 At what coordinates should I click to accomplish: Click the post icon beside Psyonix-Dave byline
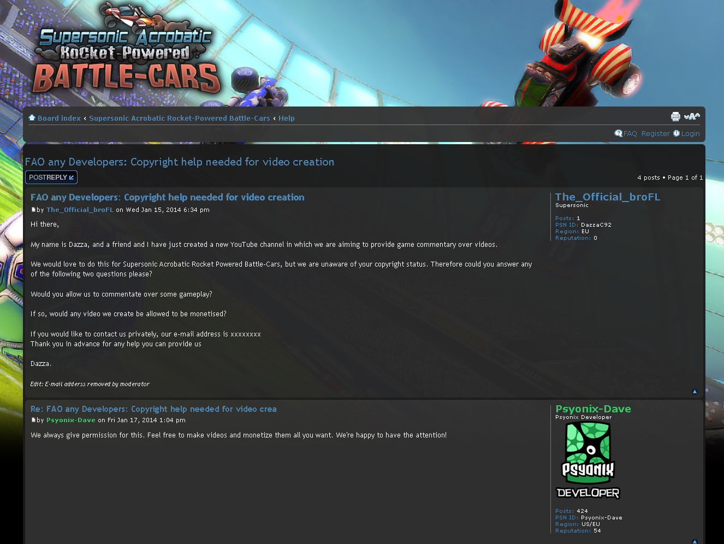pyautogui.click(x=33, y=420)
